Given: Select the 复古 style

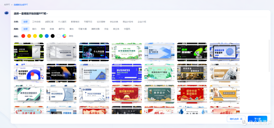Looking at the screenshot, I should click(x=72, y=29).
